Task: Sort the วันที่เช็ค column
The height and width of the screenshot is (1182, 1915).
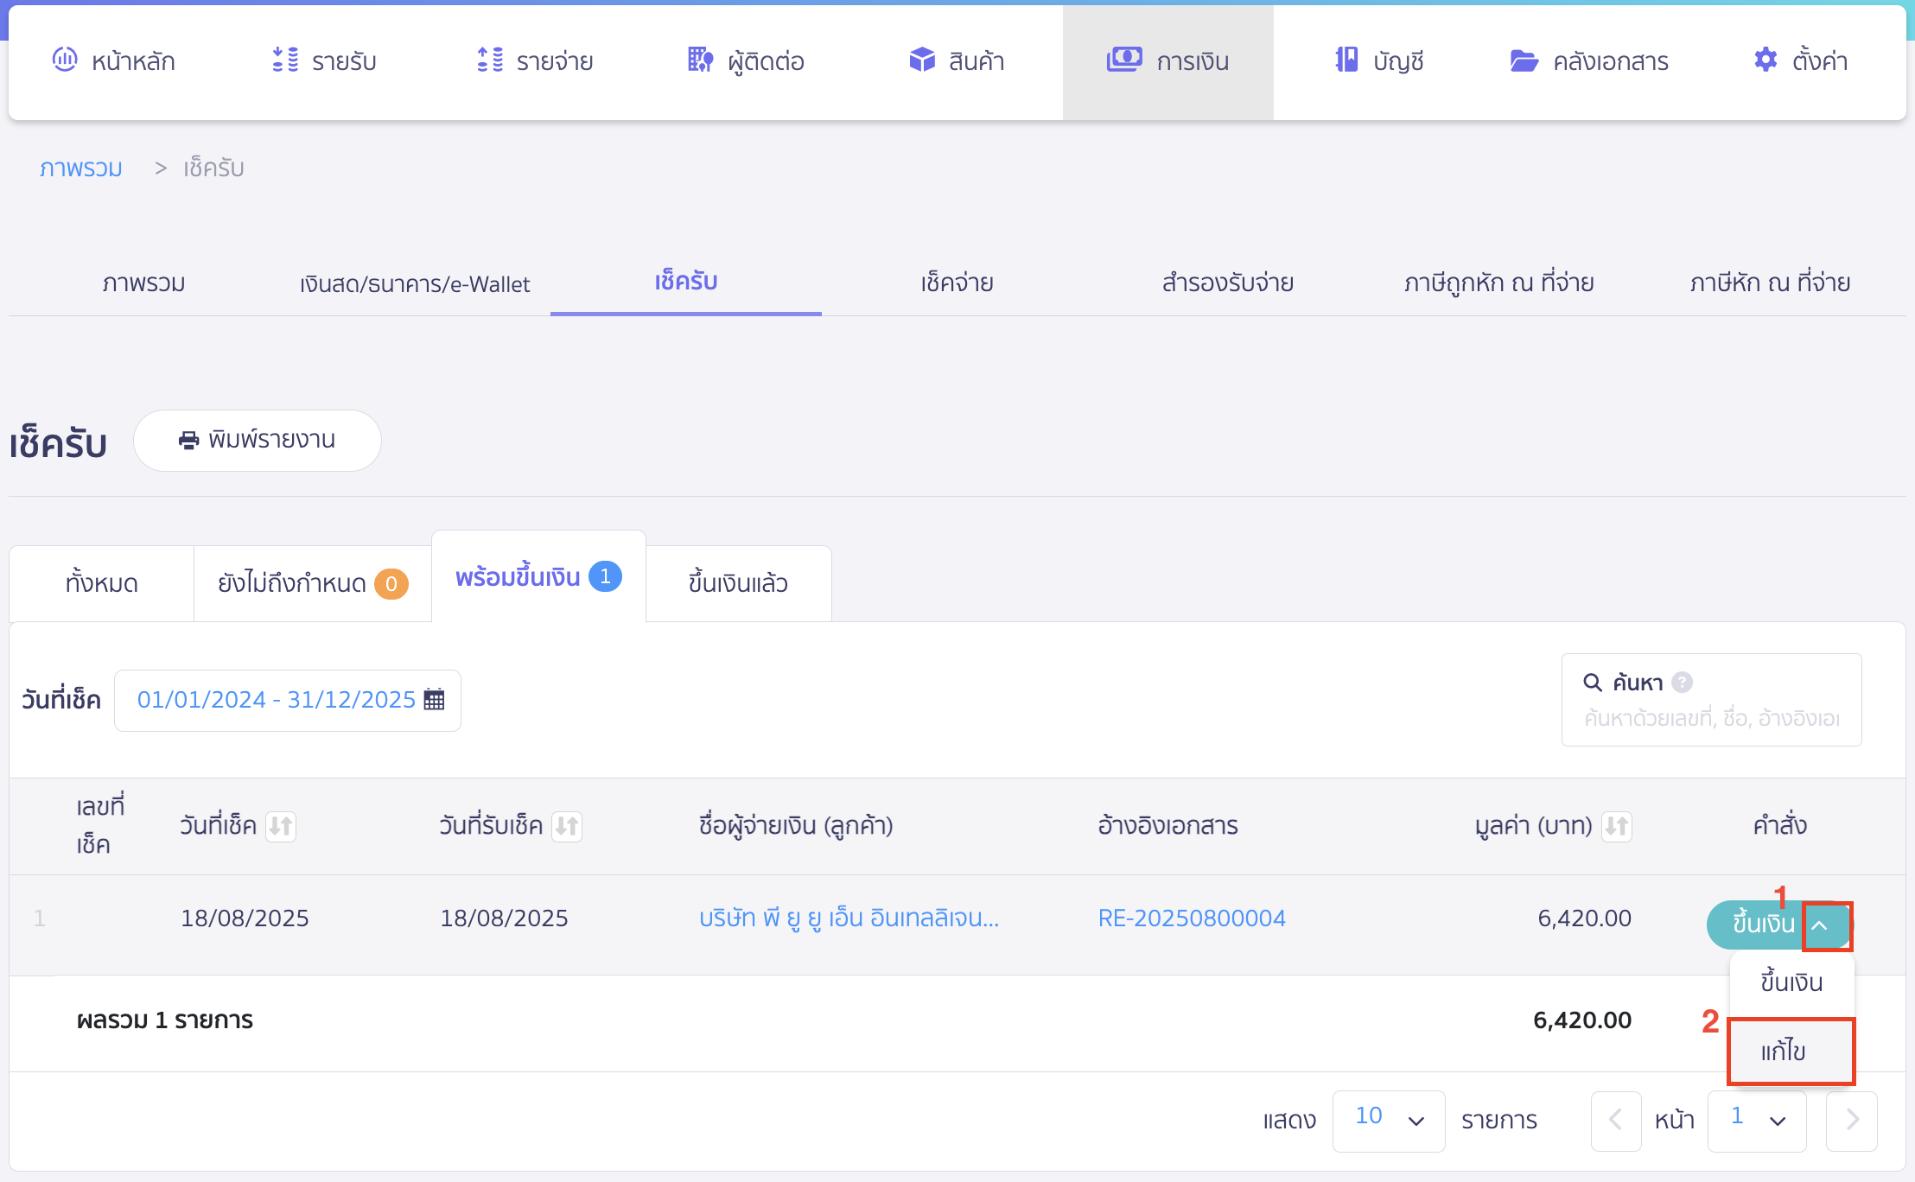Action: click(281, 826)
